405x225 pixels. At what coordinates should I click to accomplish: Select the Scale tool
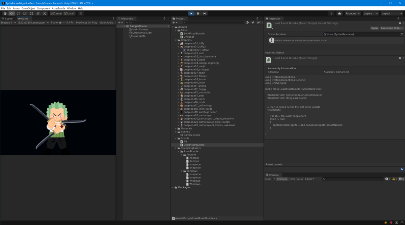click(x=24, y=13)
